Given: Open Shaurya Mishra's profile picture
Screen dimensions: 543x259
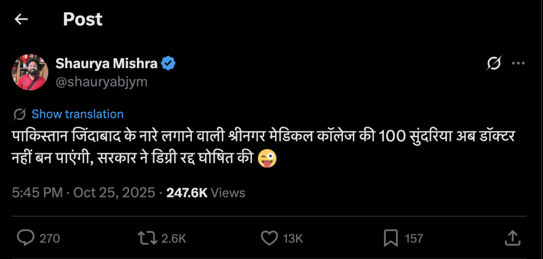Looking at the screenshot, I should tap(30, 72).
